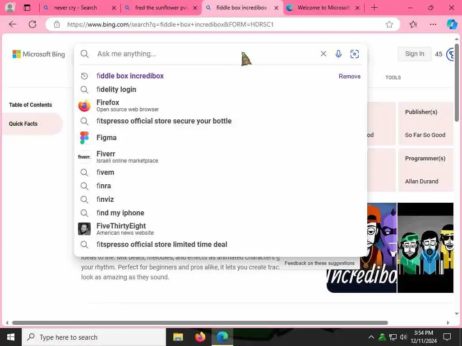Open the taskbar clock showing 3:54 PM
The width and height of the screenshot is (462, 346).
[423, 337]
